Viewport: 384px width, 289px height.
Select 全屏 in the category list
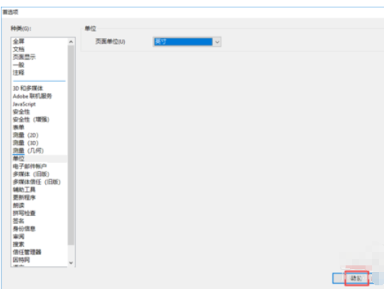18,41
